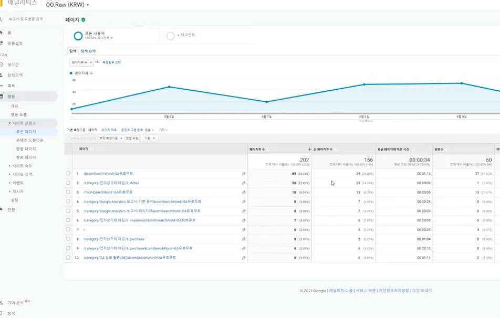This screenshot has height=318, width=500.
Task: Click the 맞춤설정 customization icon
Action: pyautogui.click(x=1, y=43)
